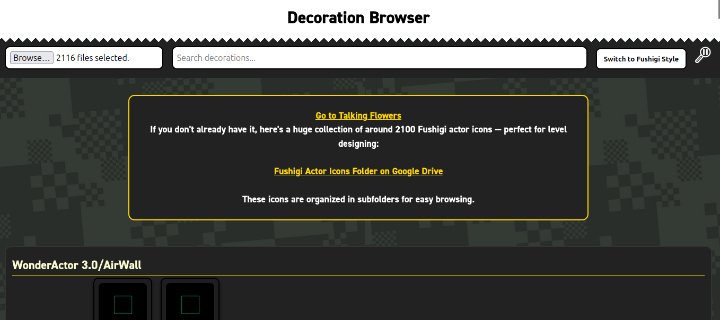The image size is (720, 320).
Task: Click the Browse… file chooser button
Action: tap(32, 58)
